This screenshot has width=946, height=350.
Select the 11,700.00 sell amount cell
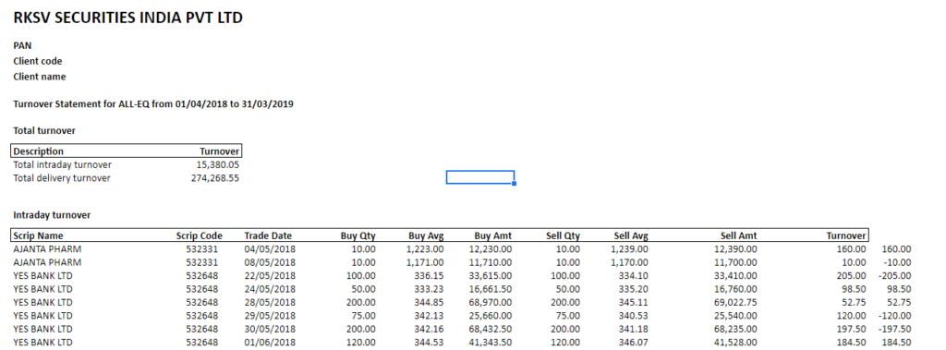735,262
